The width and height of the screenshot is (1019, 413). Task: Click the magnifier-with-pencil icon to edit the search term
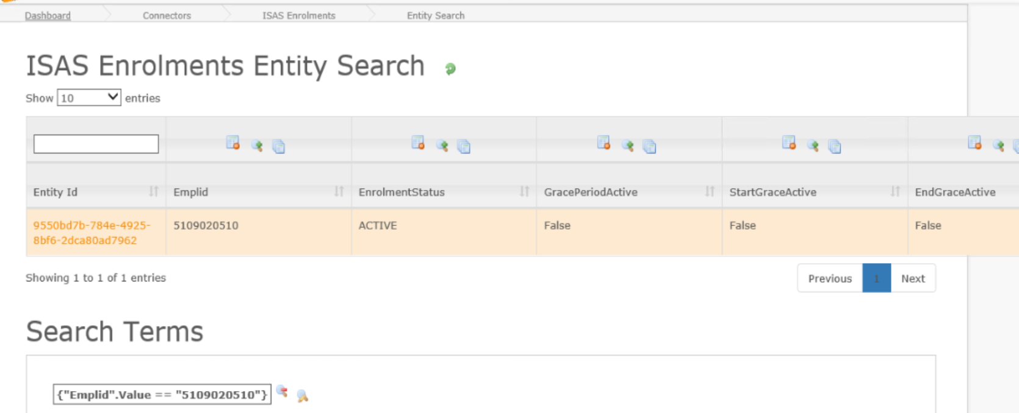click(x=302, y=396)
